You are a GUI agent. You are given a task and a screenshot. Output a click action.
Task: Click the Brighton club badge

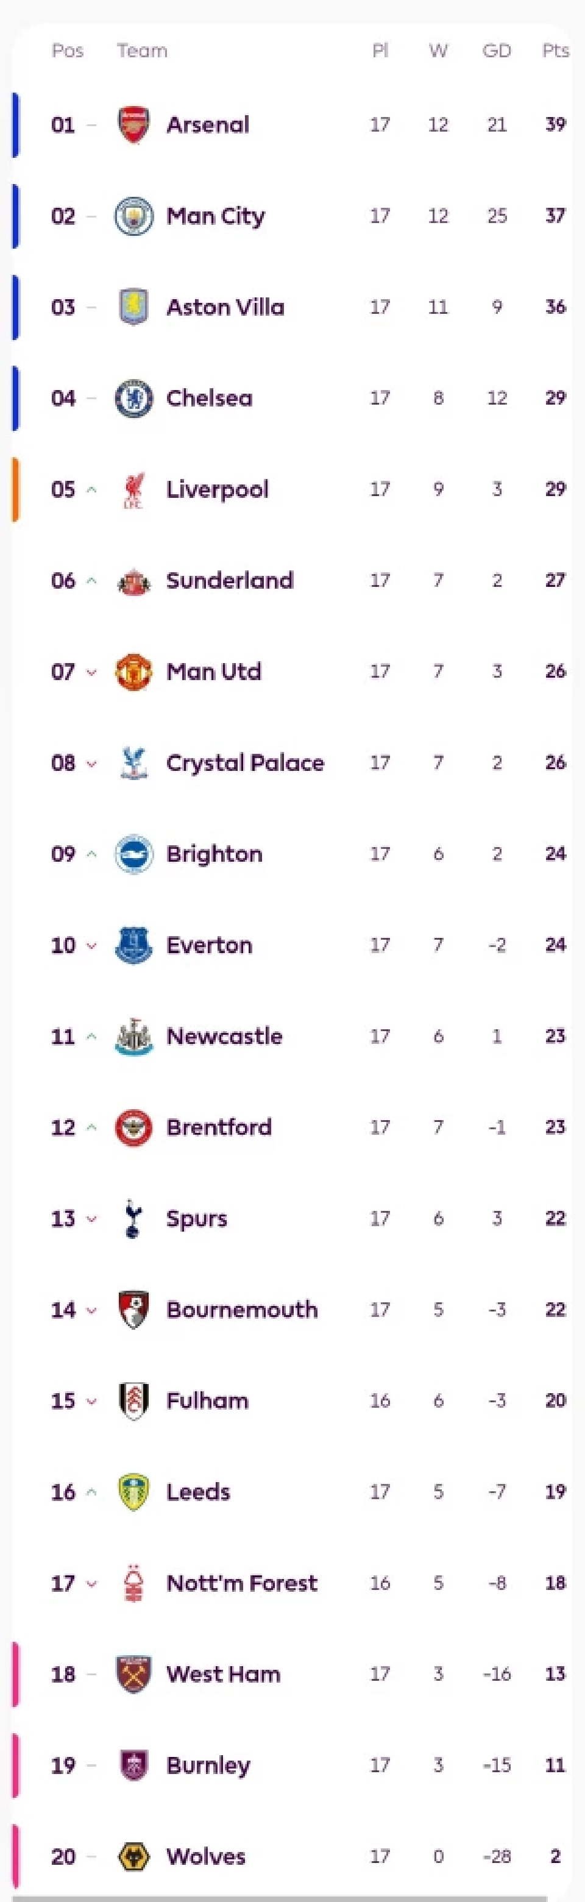(133, 854)
